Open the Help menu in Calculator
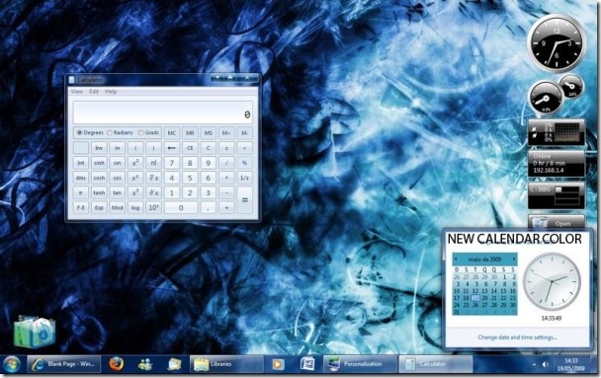Screen dimensions: 601x378 pyautogui.click(x=111, y=92)
